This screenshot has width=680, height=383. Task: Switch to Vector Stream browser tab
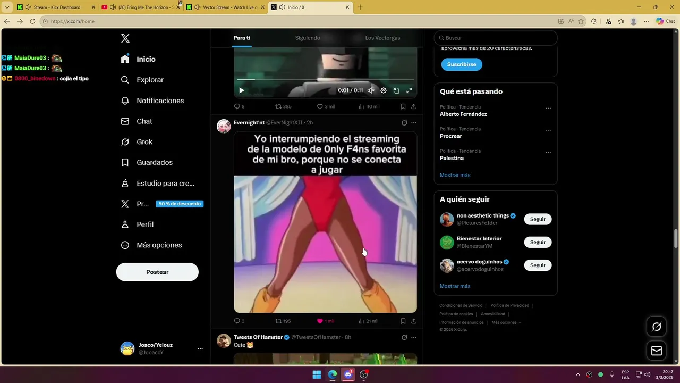[225, 7]
